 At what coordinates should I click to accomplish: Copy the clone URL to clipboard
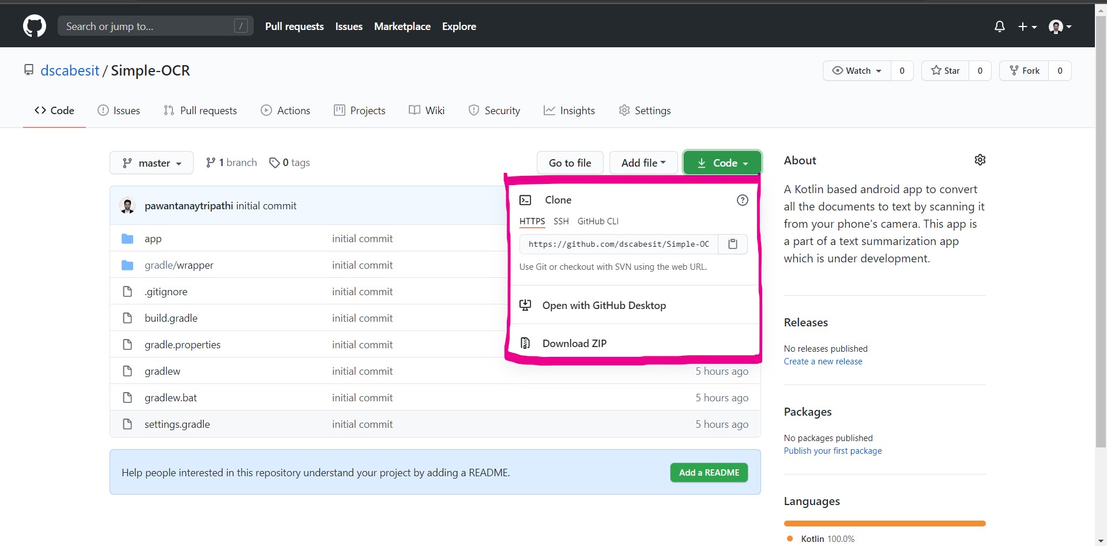click(733, 244)
